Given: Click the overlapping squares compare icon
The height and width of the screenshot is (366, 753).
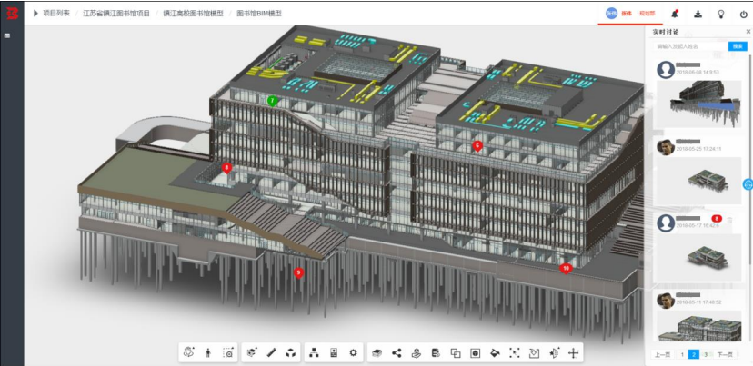Looking at the screenshot, I should [456, 353].
